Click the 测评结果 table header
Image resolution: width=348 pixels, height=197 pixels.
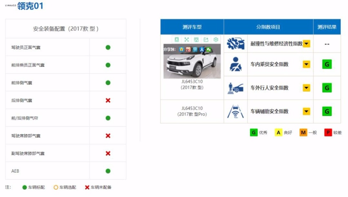pos(327,27)
